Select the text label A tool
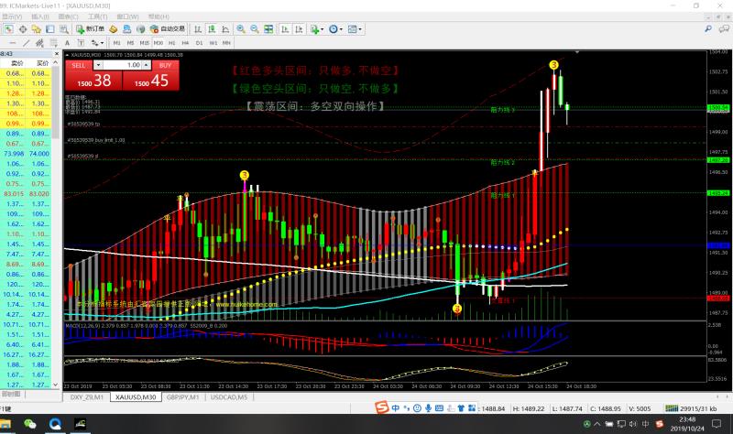Image resolution: width=733 pixels, height=434 pixels. [x=67, y=43]
